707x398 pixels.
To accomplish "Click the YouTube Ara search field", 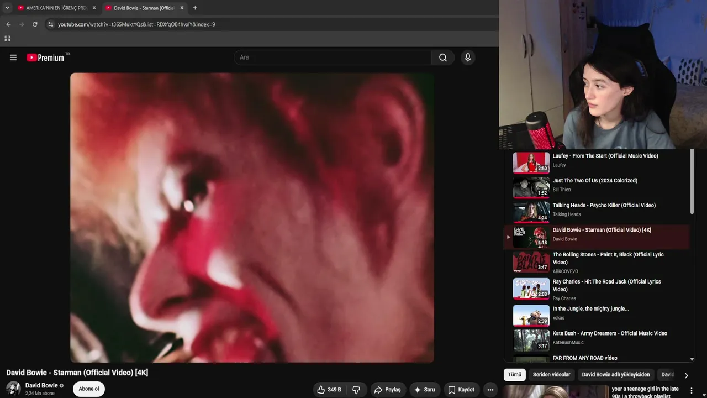I will [333, 57].
